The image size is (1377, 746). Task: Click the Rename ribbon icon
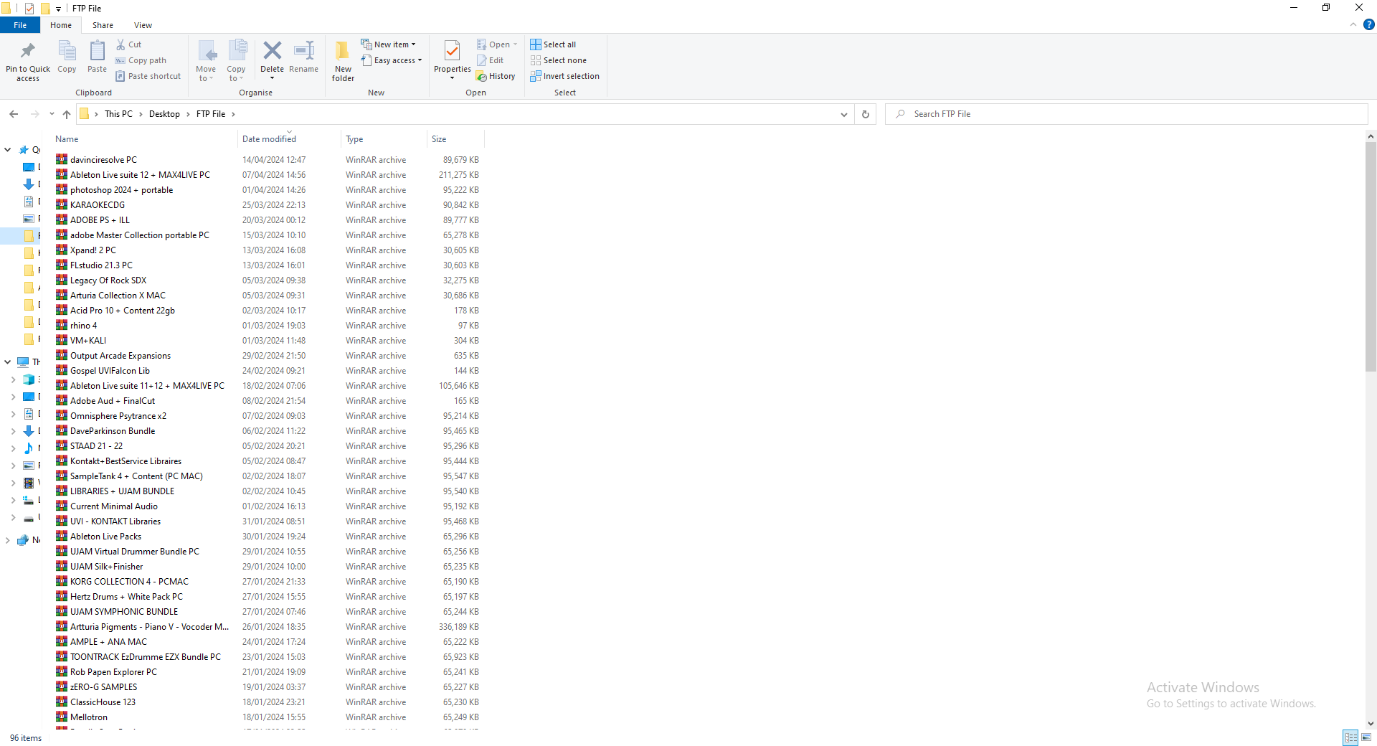304,50
